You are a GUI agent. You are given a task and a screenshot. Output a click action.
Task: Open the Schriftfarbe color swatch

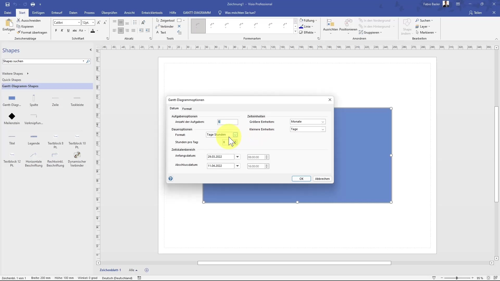point(93,31)
